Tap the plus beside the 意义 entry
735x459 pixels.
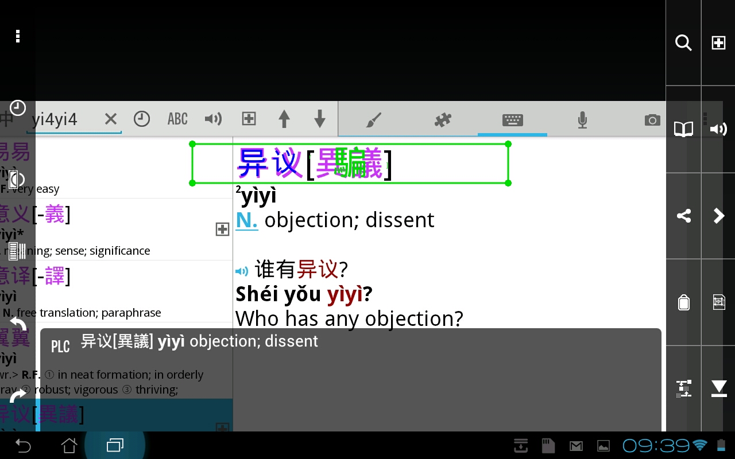click(x=222, y=229)
